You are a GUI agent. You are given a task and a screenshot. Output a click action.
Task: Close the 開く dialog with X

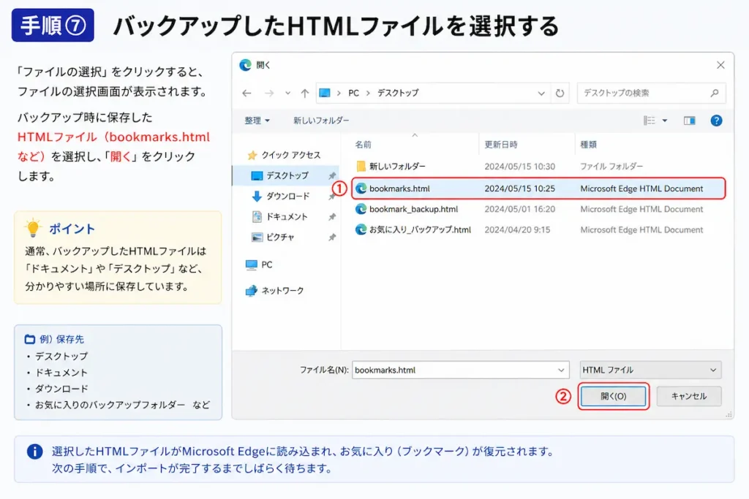coord(720,65)
